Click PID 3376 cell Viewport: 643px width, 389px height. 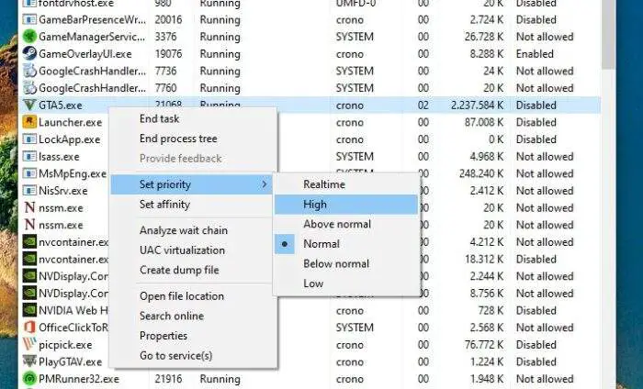coord(165,37)
